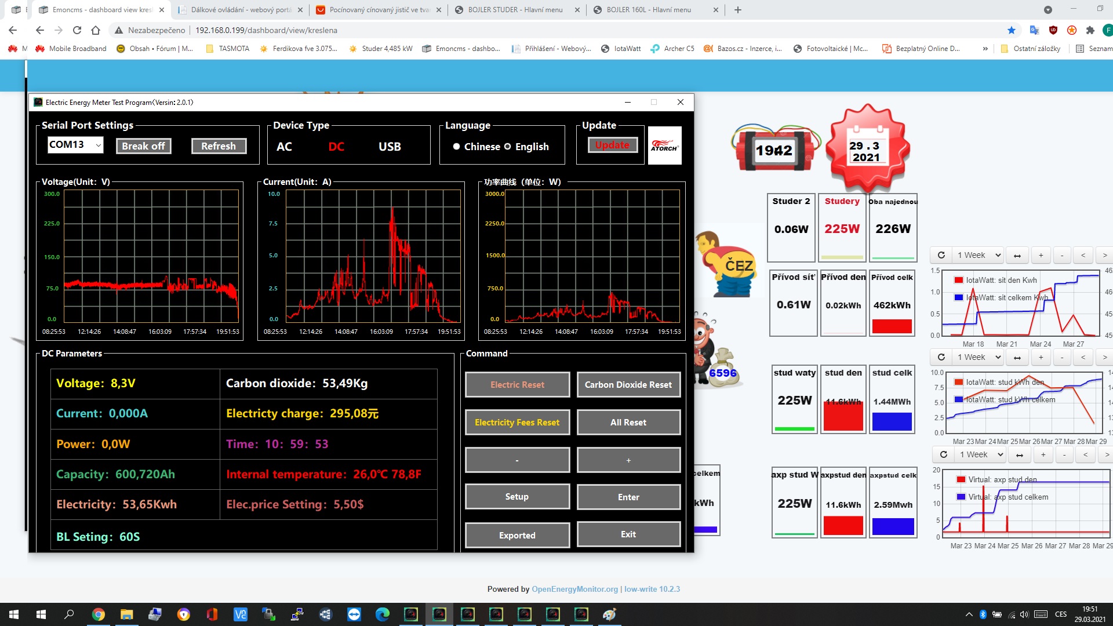The height and width of the screenshot is (626, 1113).
Task: Click the Atorch logo icon
Action: [664, 145]
